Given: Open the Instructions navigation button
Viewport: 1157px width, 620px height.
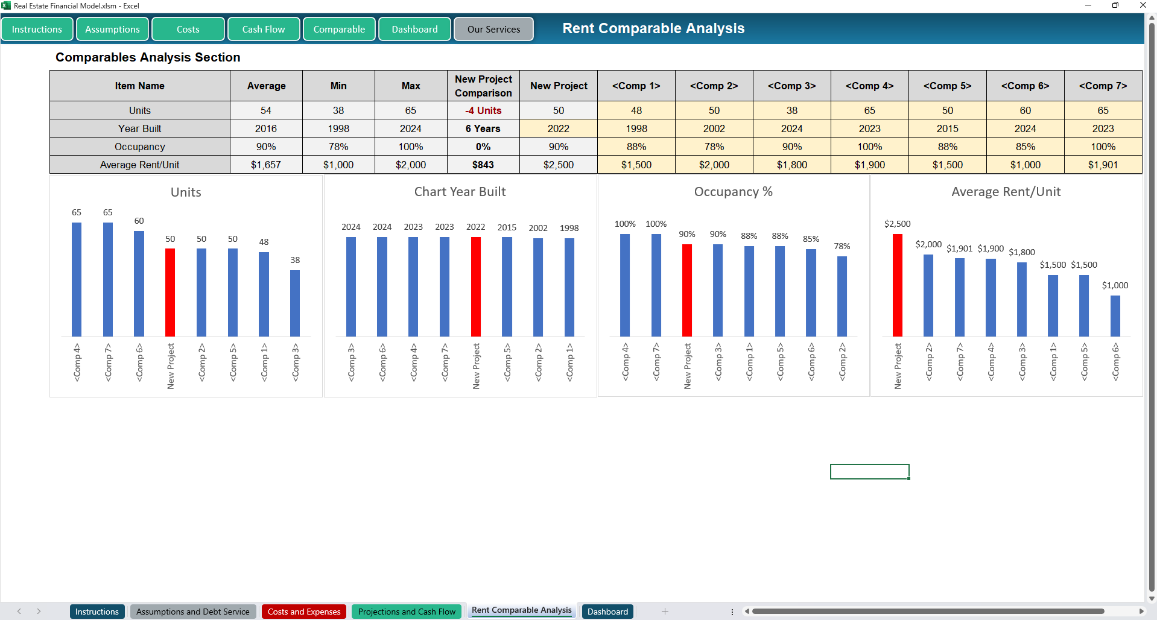Looking at the screenshot, I should click(37, 29).
